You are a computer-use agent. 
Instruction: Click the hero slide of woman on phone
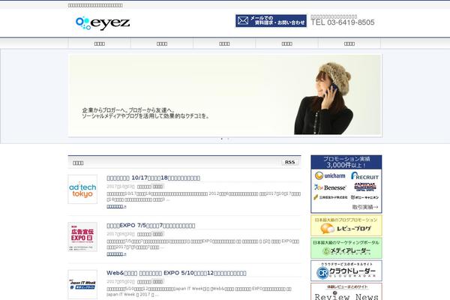[225, 94]
